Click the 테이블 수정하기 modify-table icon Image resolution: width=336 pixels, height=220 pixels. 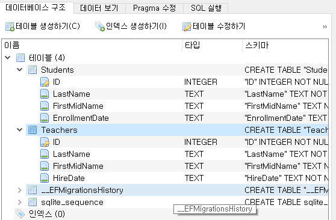pyautogui.click(x=187, y=26)
